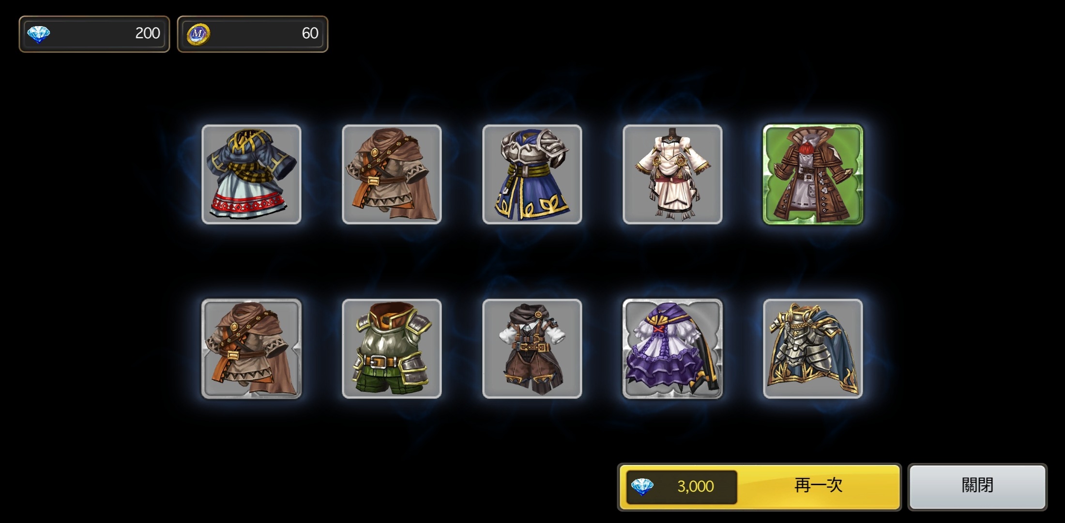Pick the brown hooded cloak in top row
Image resolution: width=1065 pixels, height=523 pixels.
(392, 174)
